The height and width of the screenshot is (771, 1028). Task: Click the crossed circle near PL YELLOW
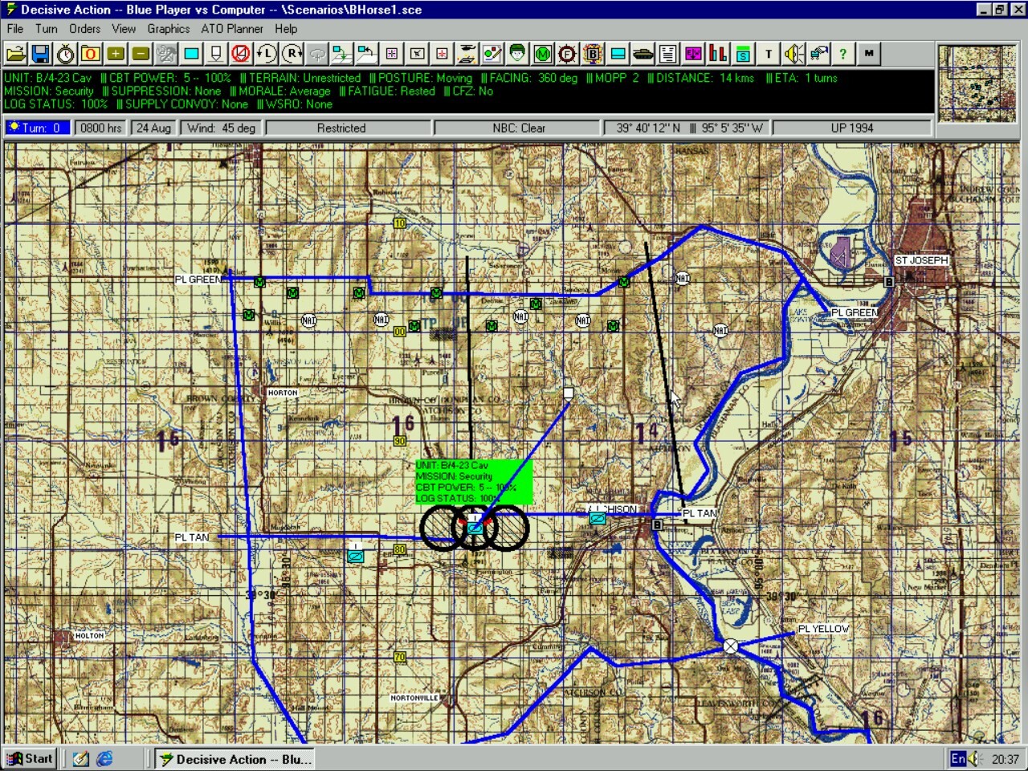click(730, 646)
